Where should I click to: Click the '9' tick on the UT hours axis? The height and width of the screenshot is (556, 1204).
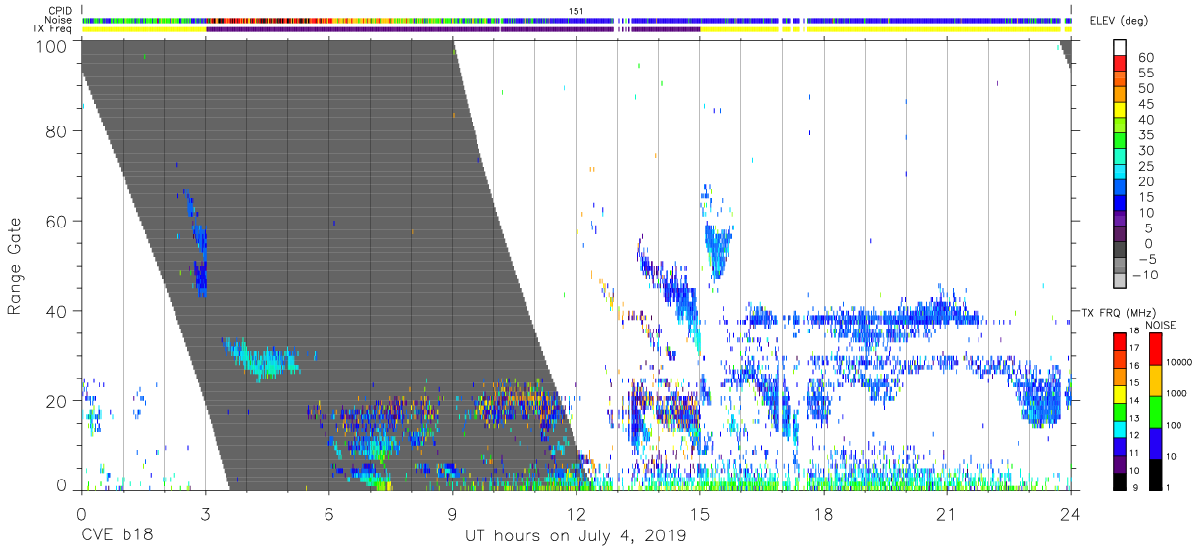452,514
